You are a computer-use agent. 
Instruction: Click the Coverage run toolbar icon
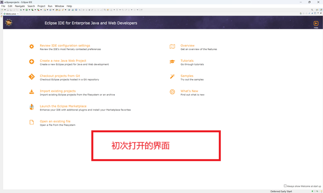32,10
